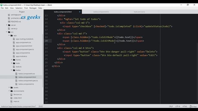The width and height of the screenshot is (198, 111).
Task: Click the app.component.spec.ts file icon
Action: (x=14, y=49)
